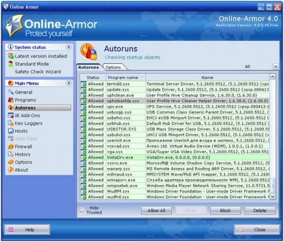Click the Block button
284x242 pixels.
tap(225, 210)
